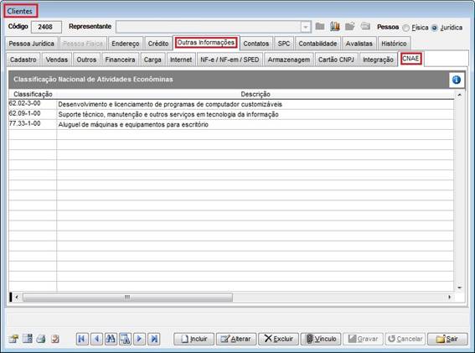Open the blue info icon for CNAE
Image resolution: width=475 pixels, height=353 pixels.
(457, 80)
